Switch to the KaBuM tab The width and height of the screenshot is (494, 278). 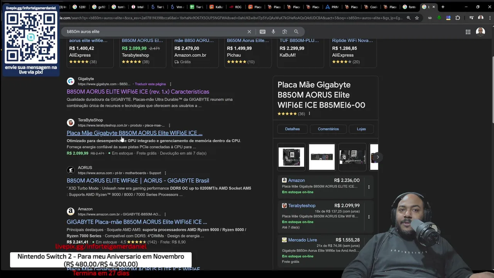(216, 7)
